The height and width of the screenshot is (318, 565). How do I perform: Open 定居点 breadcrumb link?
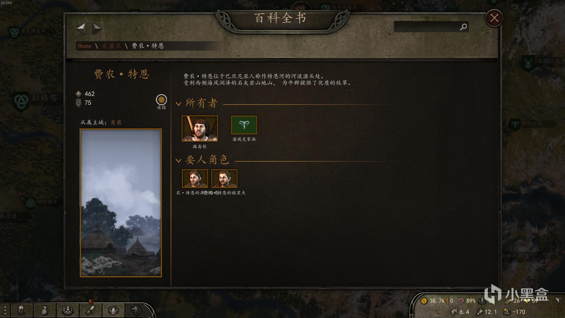point(112,46)
